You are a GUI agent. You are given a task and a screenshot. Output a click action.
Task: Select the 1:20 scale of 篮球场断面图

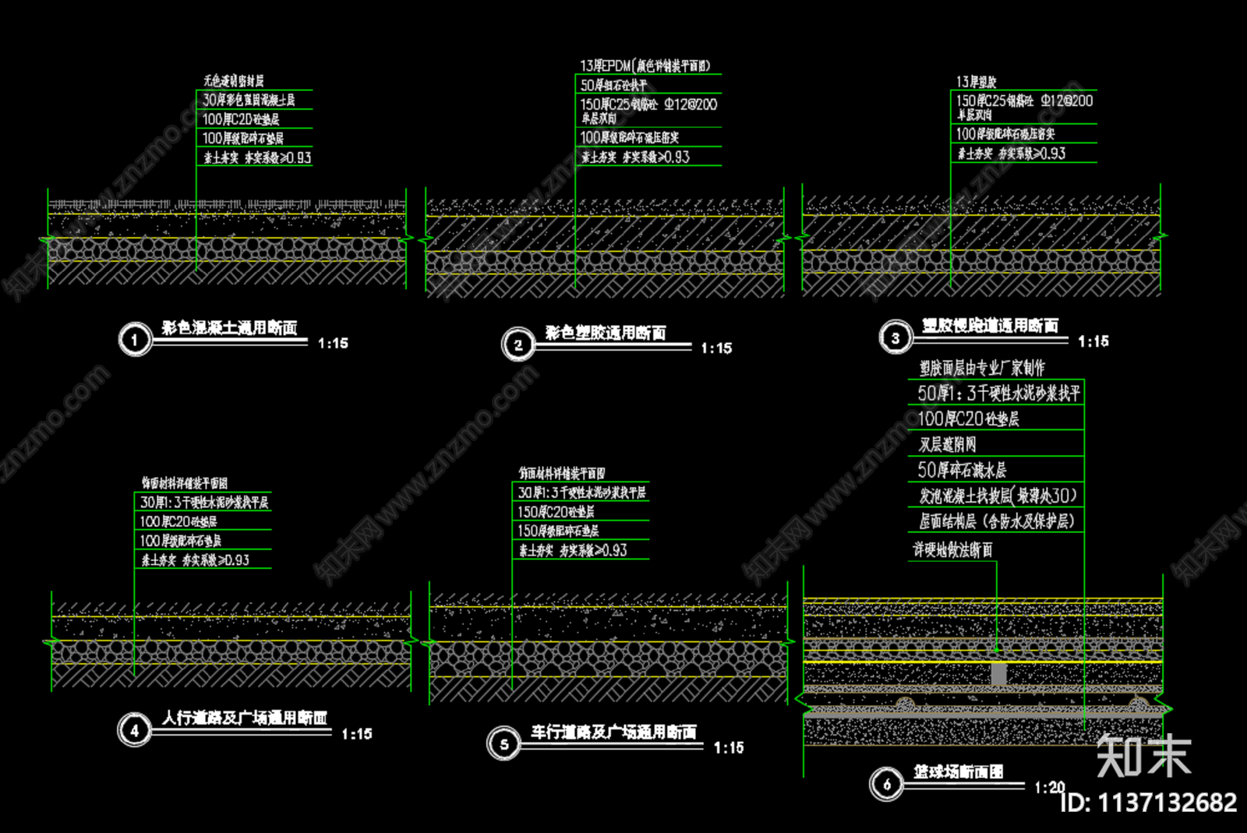(1049, 788)
